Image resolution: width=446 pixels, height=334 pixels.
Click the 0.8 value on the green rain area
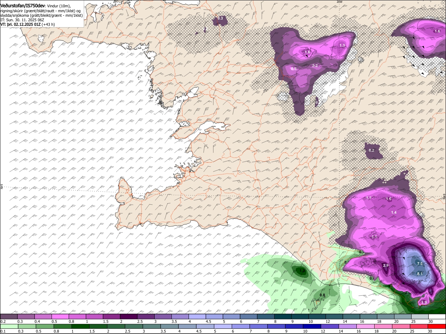[322, 295]
